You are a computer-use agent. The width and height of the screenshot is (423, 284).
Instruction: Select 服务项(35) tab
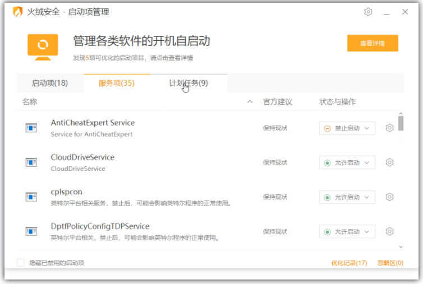pos(117,83)
